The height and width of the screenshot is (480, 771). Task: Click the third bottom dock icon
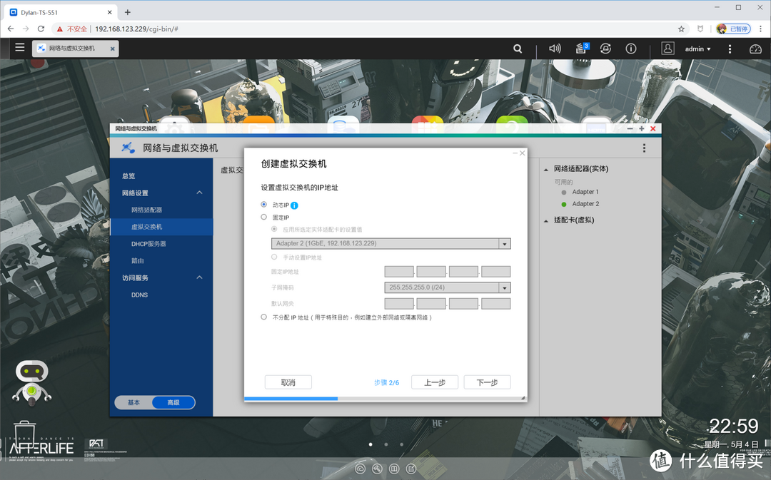(394, 469)
